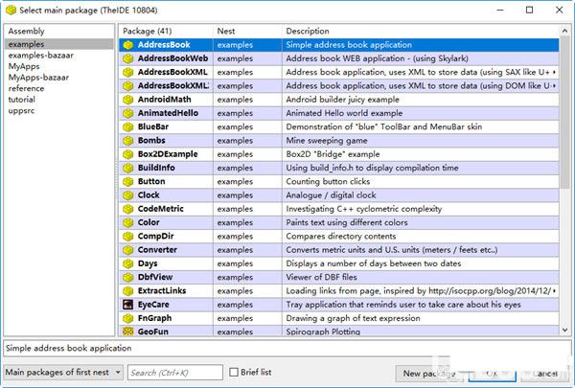This screenshot has width=575, height=388.
Task: Click the package list scroll down arrow
Action: (565, 331)
